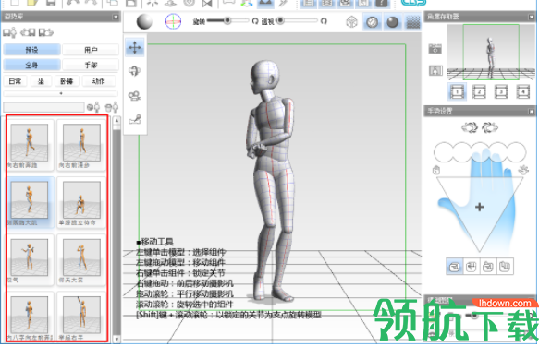Image resolution: width=539 pixels, height=347 pixels.
Task: Reset rotation with arrow icon after 旋转 slider
Action: (255, 21)
